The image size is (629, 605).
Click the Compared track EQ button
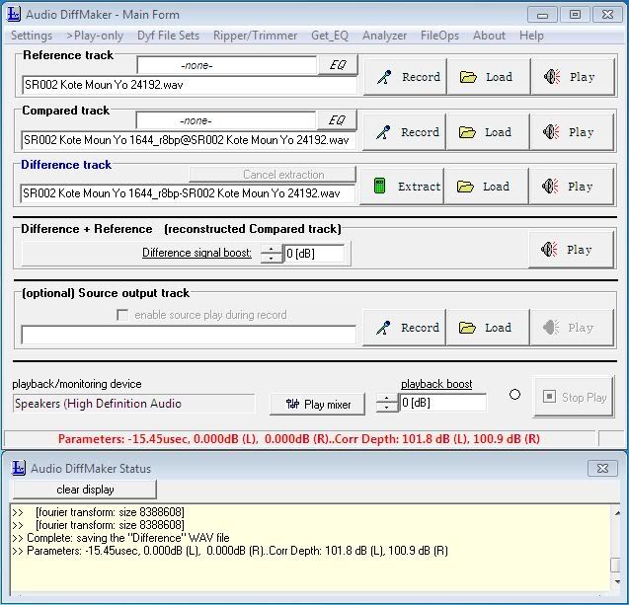[337, 119]
